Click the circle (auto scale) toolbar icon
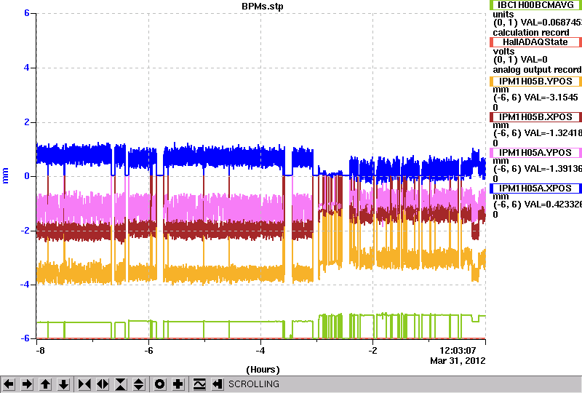582x393 pixels. tap(159, 384)
